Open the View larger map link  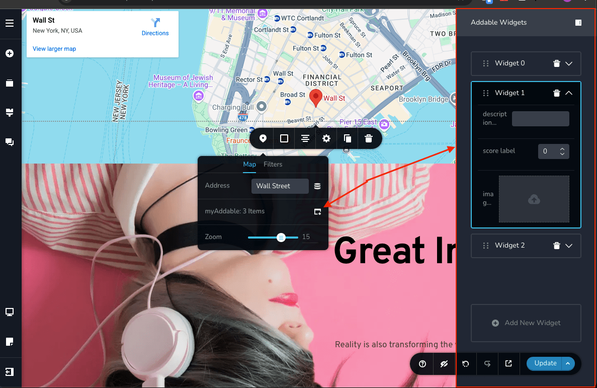54,49
